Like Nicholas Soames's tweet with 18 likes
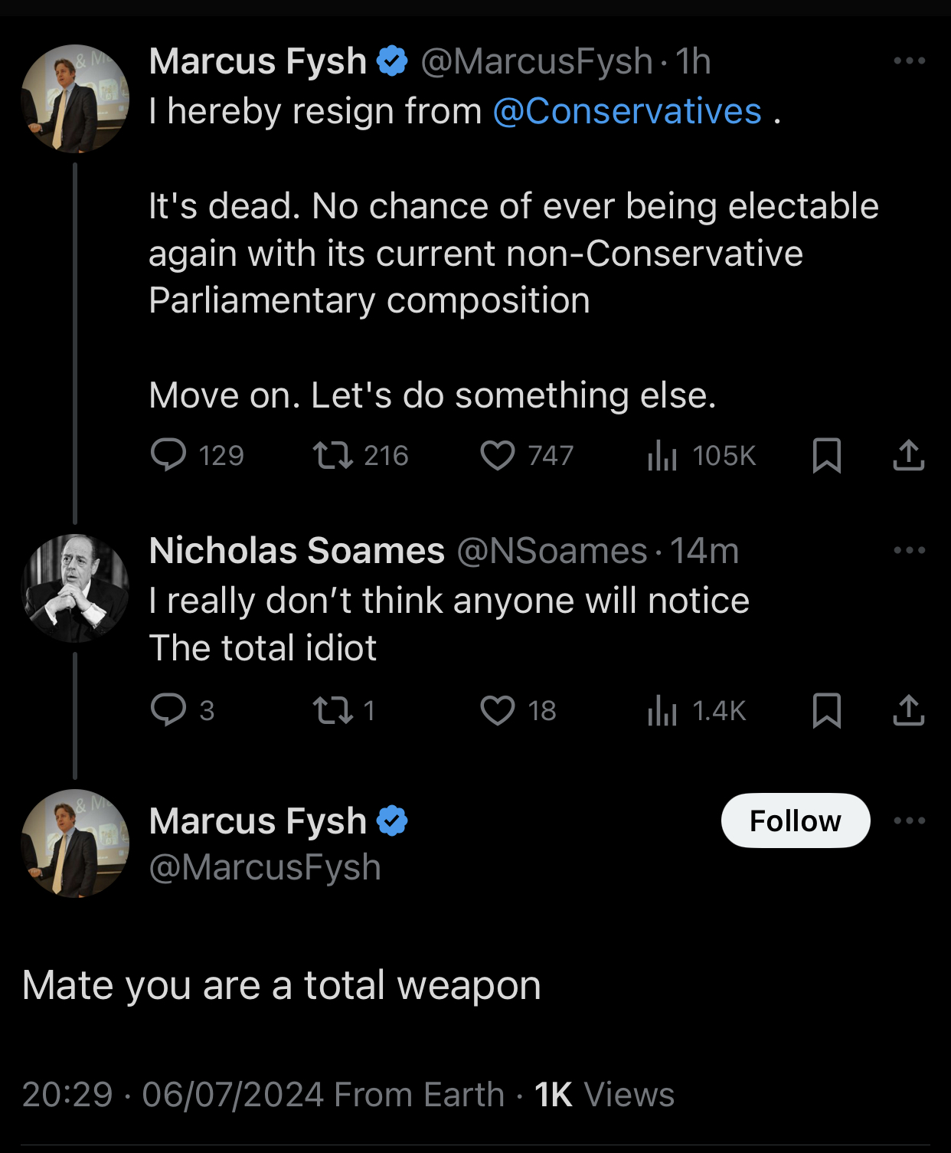The image size is (951, 1153). tap(498, 710)
